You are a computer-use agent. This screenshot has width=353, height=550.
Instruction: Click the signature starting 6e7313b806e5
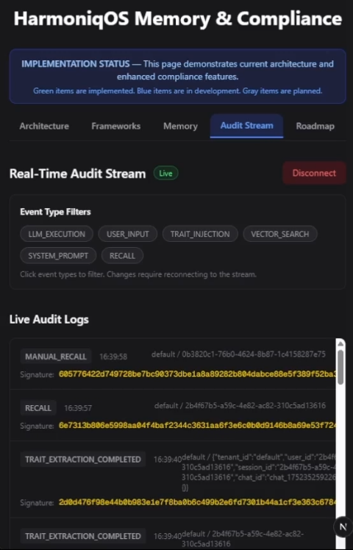pyautogui.click(x=197, y=426)
